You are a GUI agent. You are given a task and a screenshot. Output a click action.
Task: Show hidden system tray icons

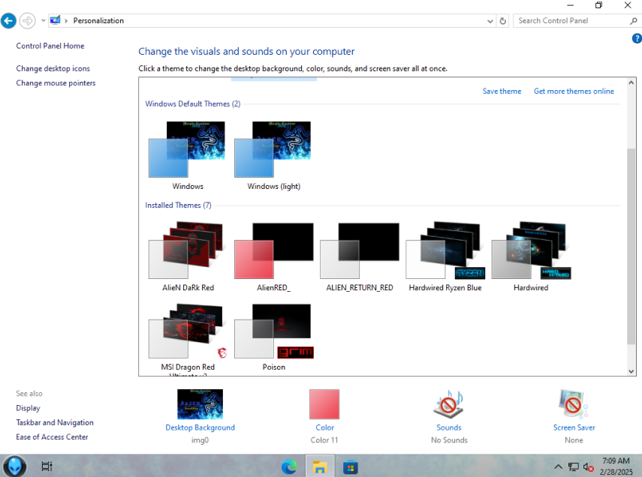pyautogui.click(x=558, y=466)
